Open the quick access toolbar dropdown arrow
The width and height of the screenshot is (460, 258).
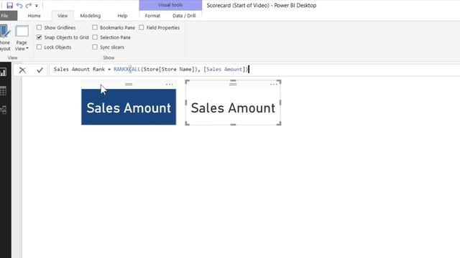(x=37, y=6)
